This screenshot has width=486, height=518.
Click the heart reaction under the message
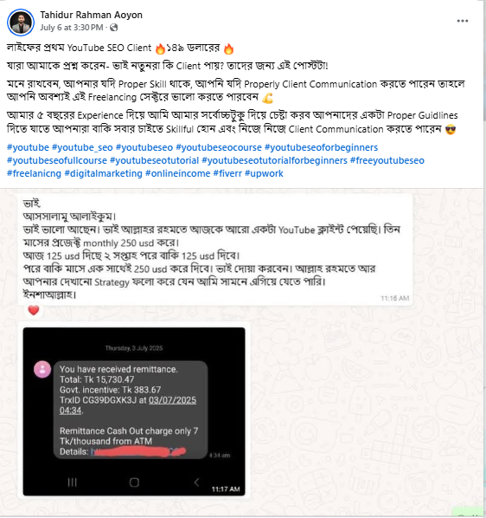tap(34, 310)
